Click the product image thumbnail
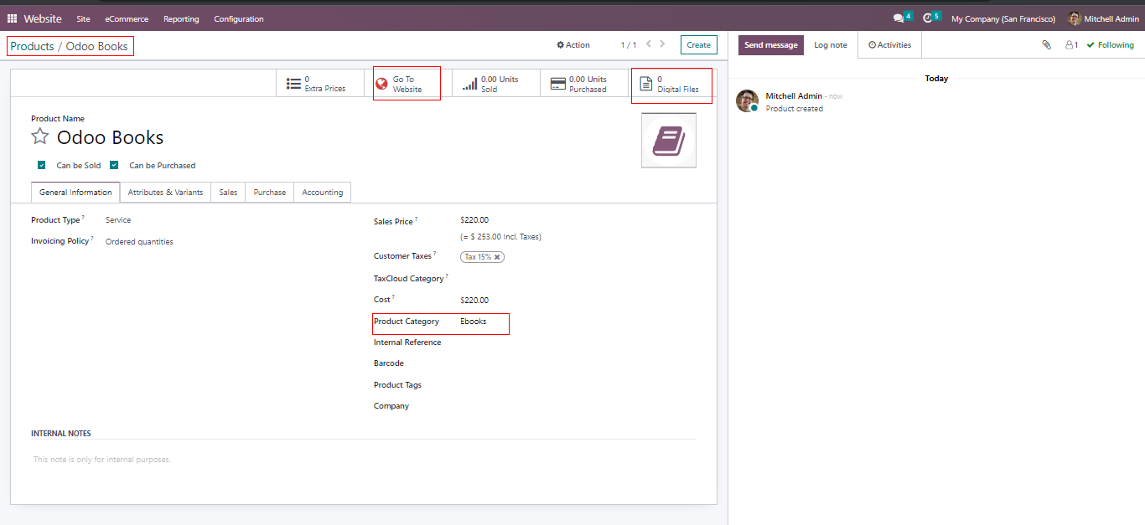 tap(669, 141)
